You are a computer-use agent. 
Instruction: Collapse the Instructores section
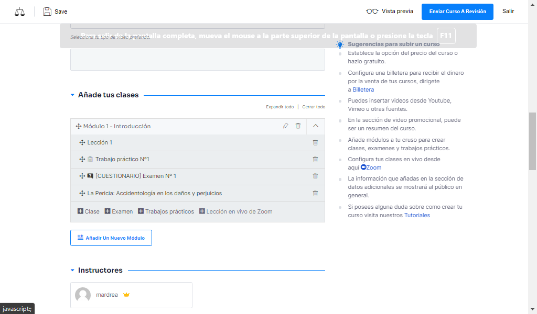pyautogui.click(x=72, y=270)
